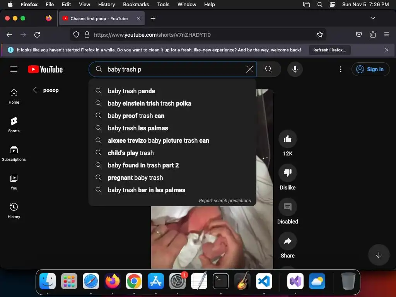This screenshot has width=396, height=297.
Task: Share the short video
Action: 287,241
